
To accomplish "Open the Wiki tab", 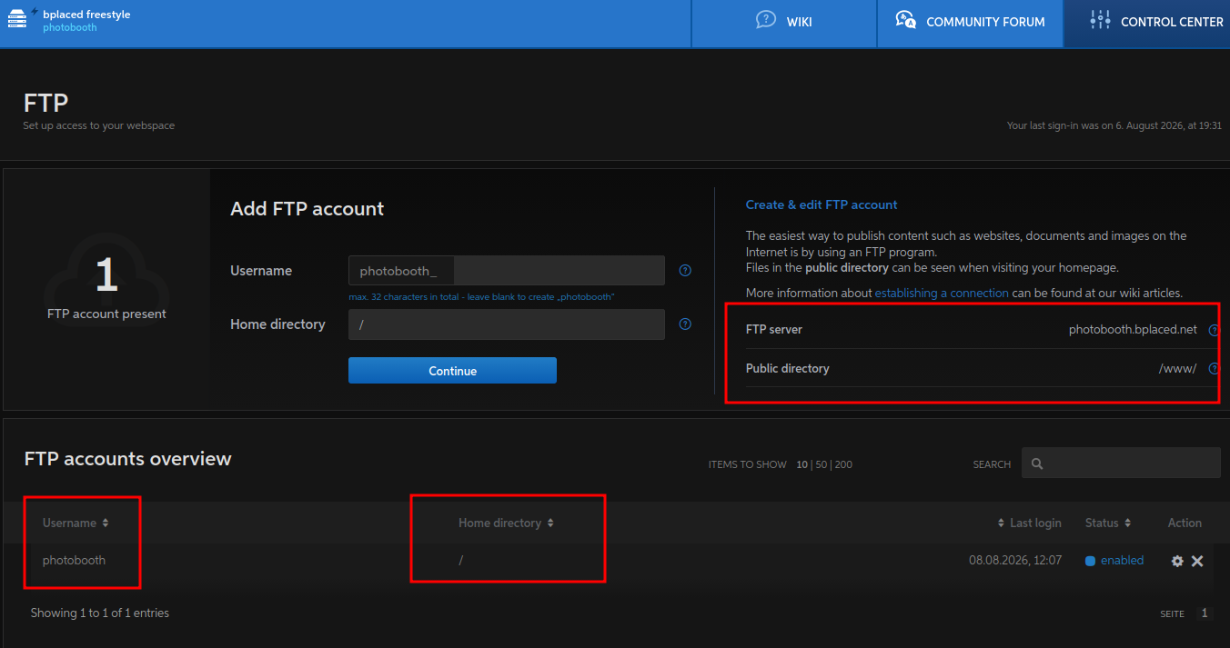I will point(784,22).
